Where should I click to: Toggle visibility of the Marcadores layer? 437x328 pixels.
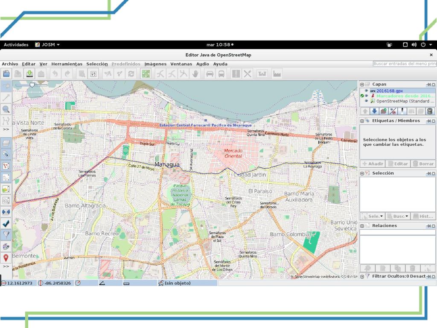click(367, 96)
